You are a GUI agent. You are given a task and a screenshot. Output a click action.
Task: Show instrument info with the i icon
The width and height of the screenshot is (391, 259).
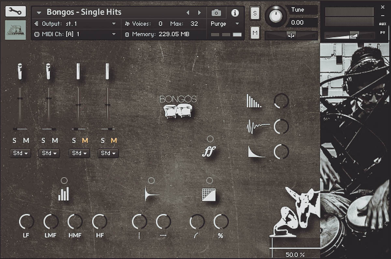[x=235, y=13]
